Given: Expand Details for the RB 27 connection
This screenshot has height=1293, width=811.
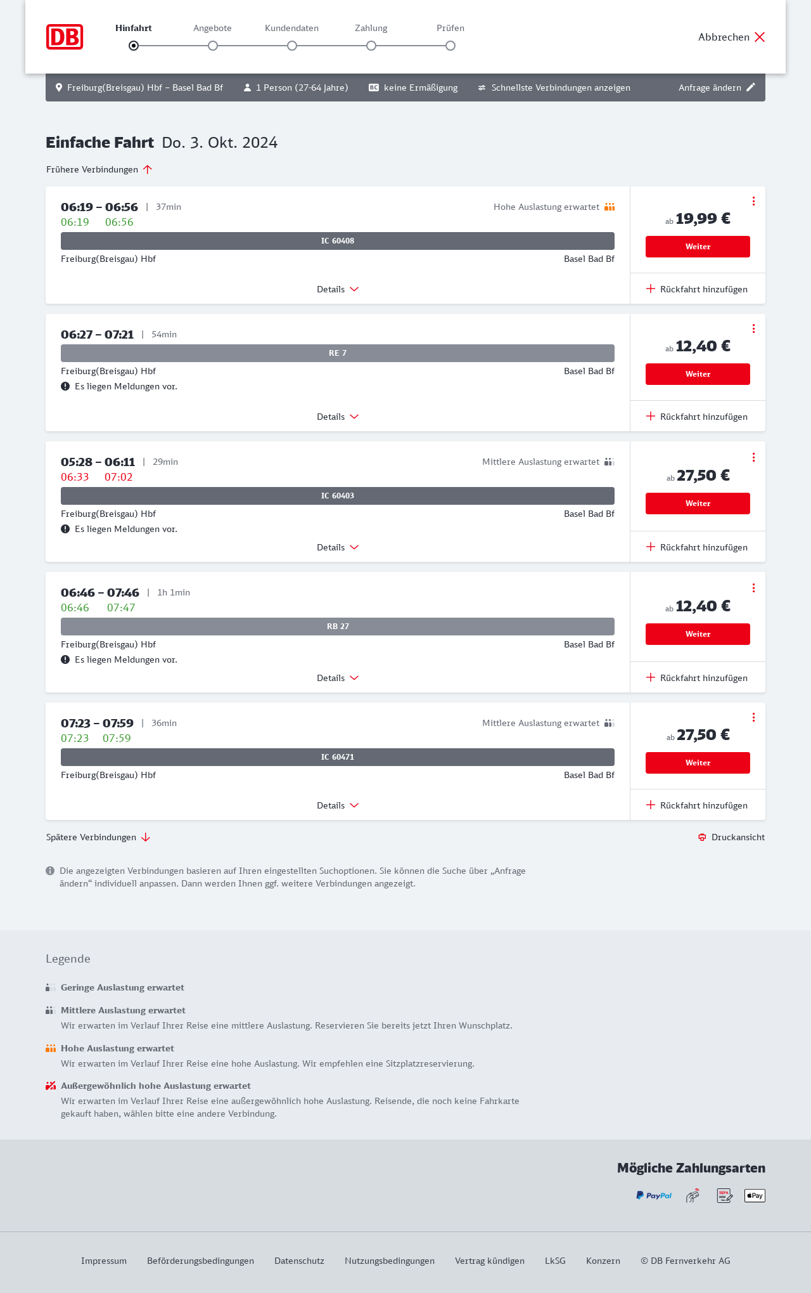Looking at the screenshot, I should (338, 678).
